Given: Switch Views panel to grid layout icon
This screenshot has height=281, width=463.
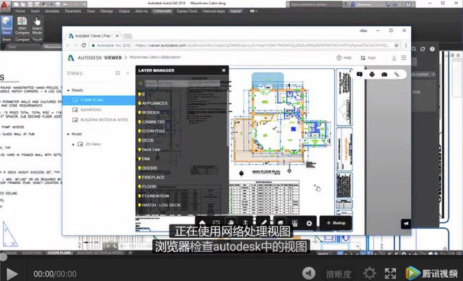Looking at the screenshot, I should (118, 73).
